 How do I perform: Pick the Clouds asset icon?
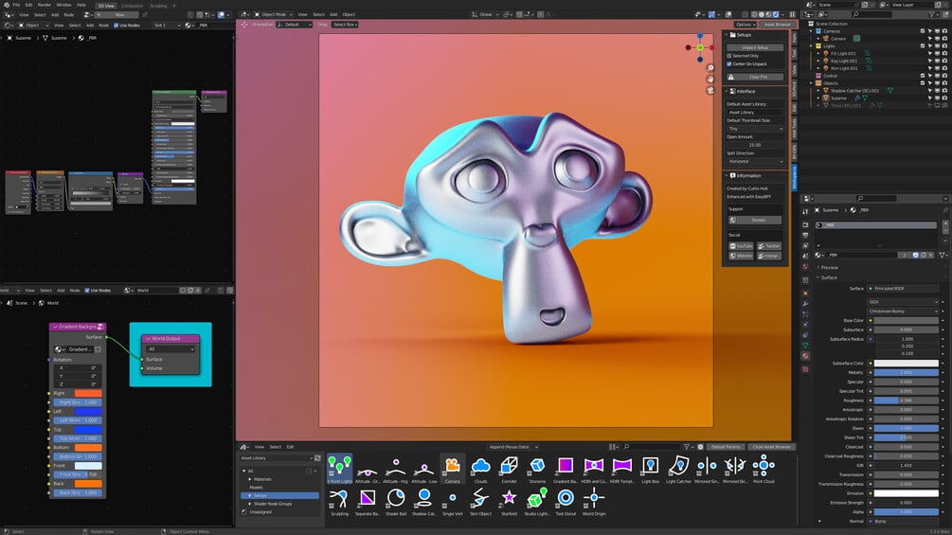(x=481, y=468)
